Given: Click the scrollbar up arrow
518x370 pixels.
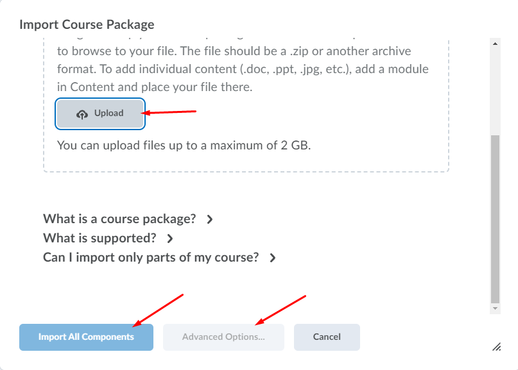Looking at the screenshot, I should (x=495, y=44).
